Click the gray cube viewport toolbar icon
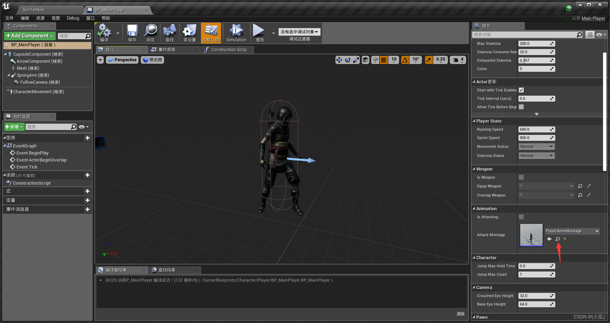610x323 pixels. coord(366,60)
